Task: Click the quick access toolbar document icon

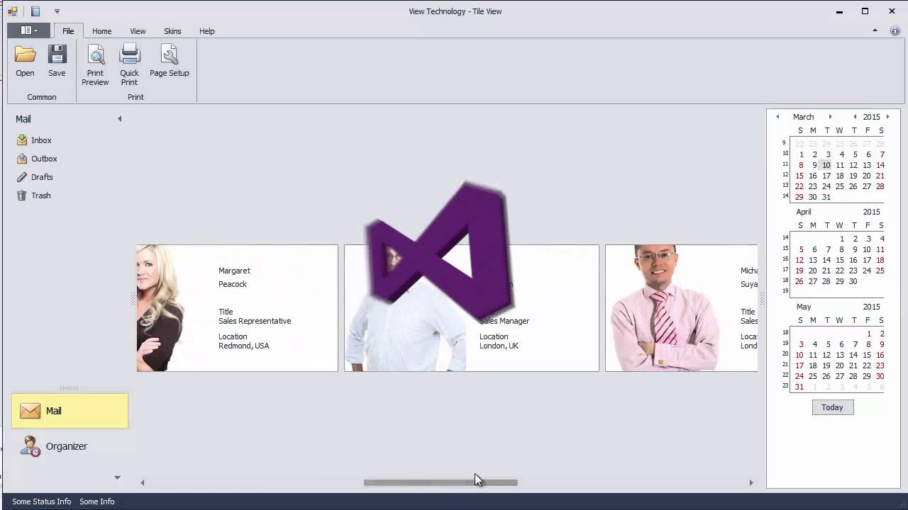Action: click(x=35, y=11)
